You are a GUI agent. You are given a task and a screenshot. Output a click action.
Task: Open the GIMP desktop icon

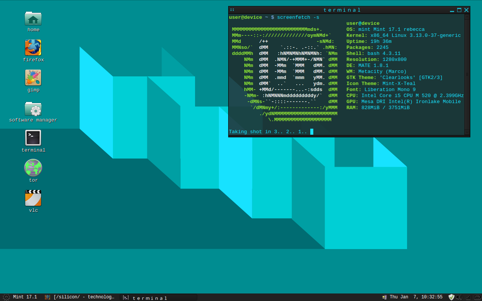(x=33, y=78)
